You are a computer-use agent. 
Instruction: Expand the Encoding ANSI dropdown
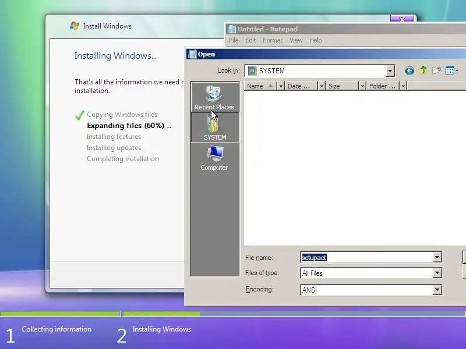click(x=437, y=290)
